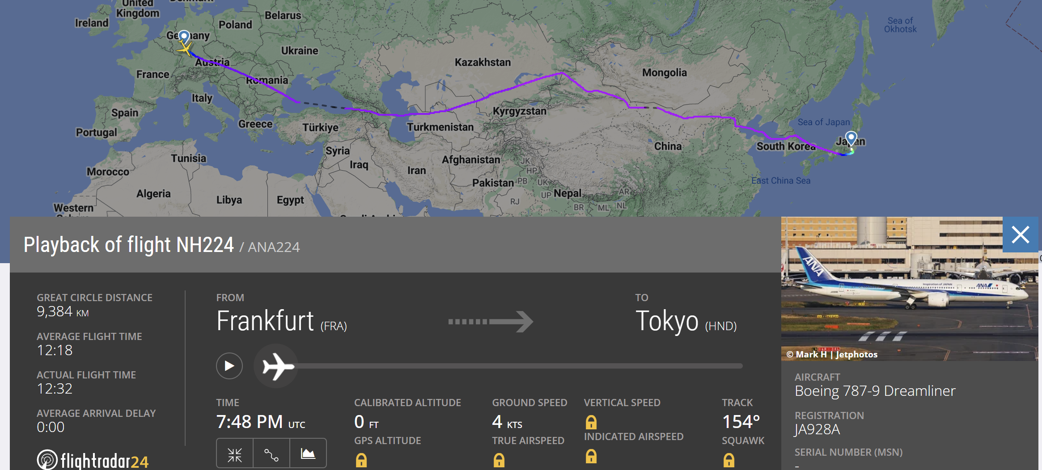Click the yellow aircraft icon on map
This screenshot has width=1042, height=470.
(x=184, y=47)
